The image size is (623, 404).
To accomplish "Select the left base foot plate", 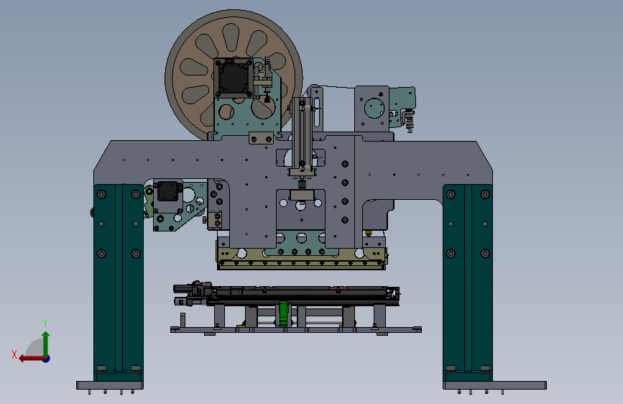I will click(110, 385).
